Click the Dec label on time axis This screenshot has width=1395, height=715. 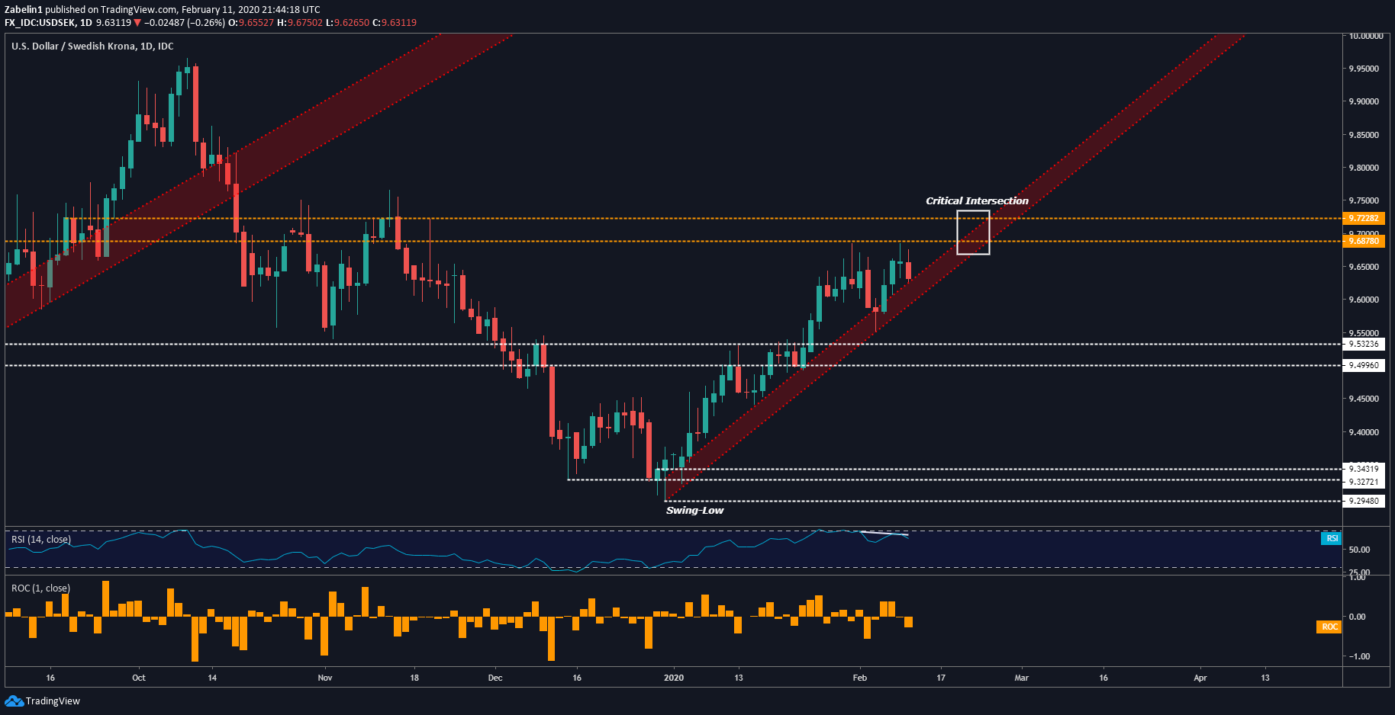point(495,678)
